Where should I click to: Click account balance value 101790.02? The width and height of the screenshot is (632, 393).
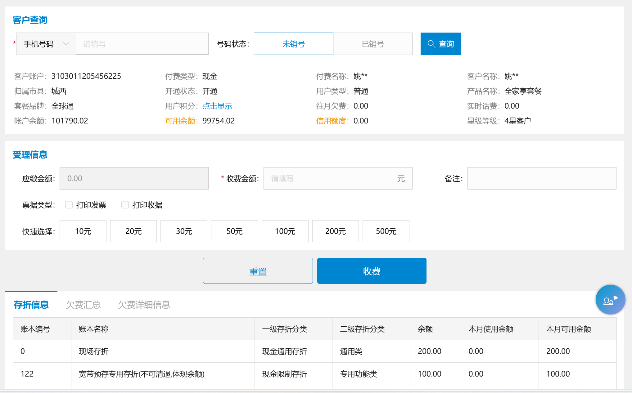pos(70,121)
